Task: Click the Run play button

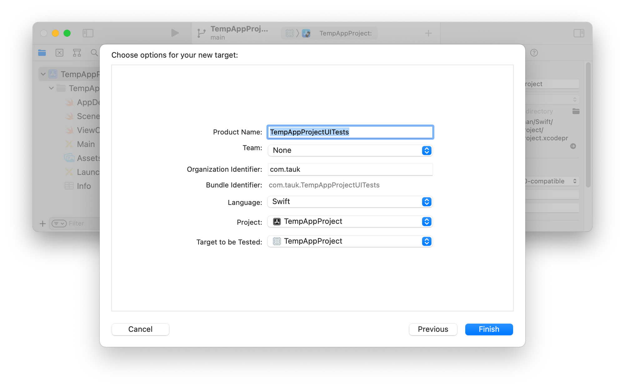Action: coord(175,33)
